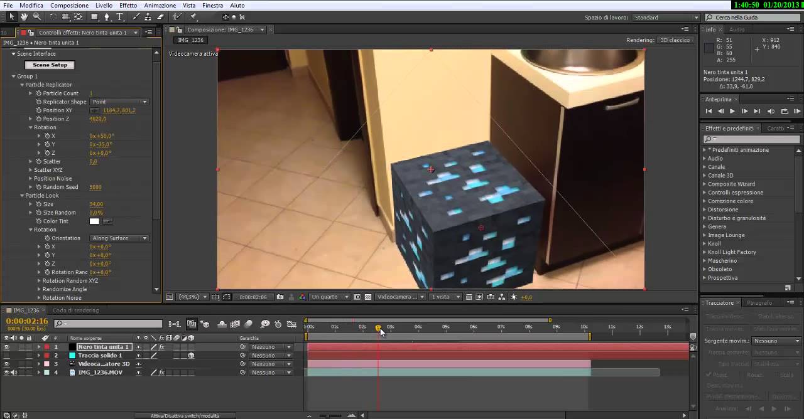Screen dimensions: 804x419
Task: Expand the Canale 3D effects category
Action: 705,176
